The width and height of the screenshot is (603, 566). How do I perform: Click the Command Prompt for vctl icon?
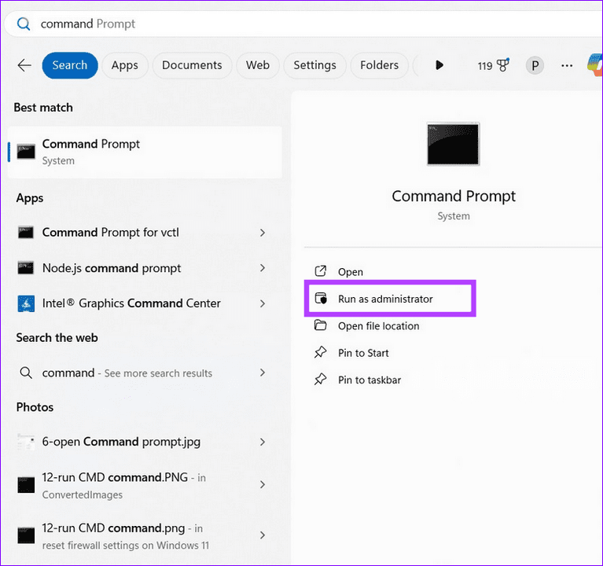[26, 232]
